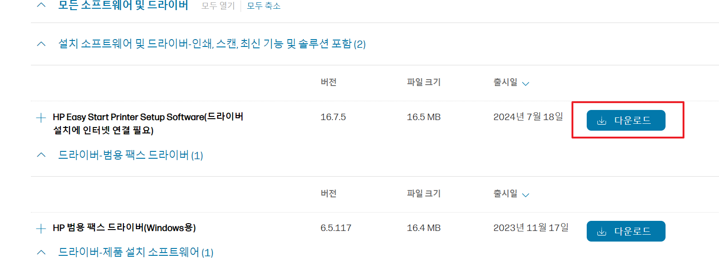Click the download icon on the HP fax driver row

pyautogui.click(x=601, y=231)
